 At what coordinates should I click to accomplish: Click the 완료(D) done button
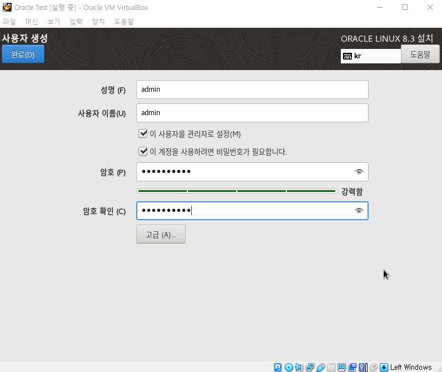tap(23, 54)
